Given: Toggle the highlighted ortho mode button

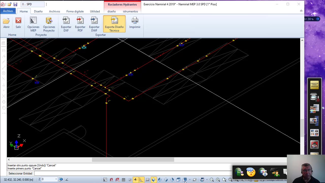Looking at the screenshot, I should coord(141,180).
